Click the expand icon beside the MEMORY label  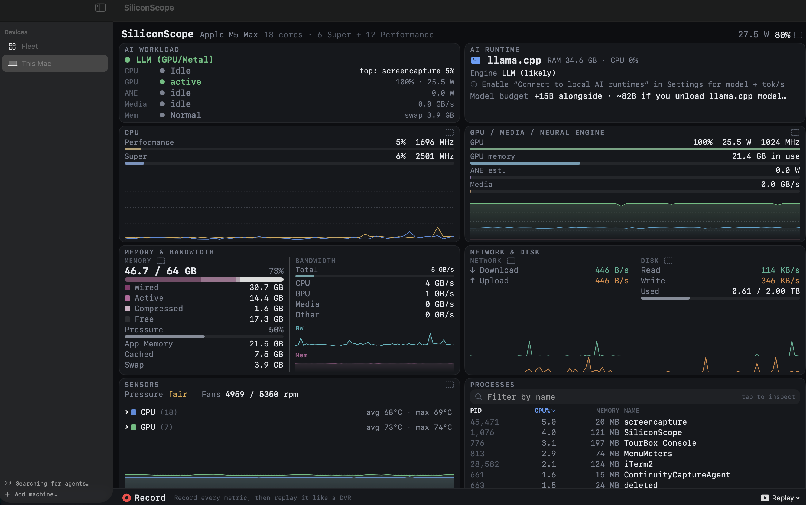pos(161,261)
